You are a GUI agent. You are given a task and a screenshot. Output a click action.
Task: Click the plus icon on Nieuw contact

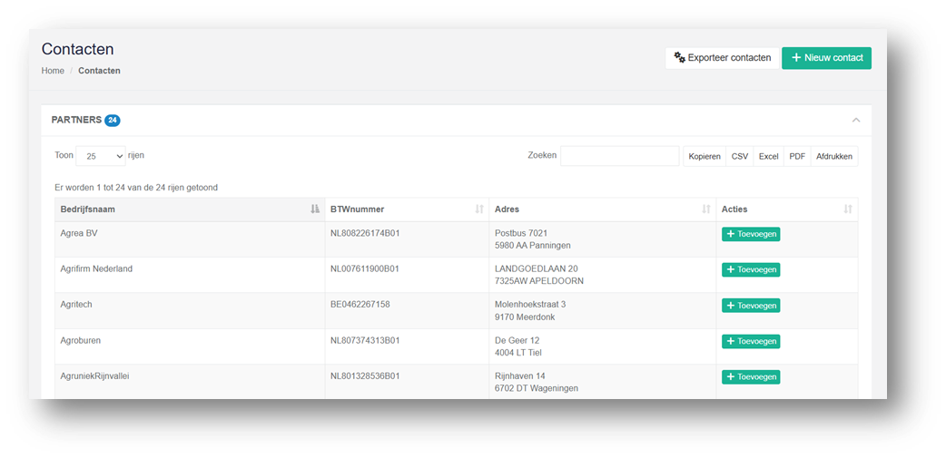click(x=796, y=58)
